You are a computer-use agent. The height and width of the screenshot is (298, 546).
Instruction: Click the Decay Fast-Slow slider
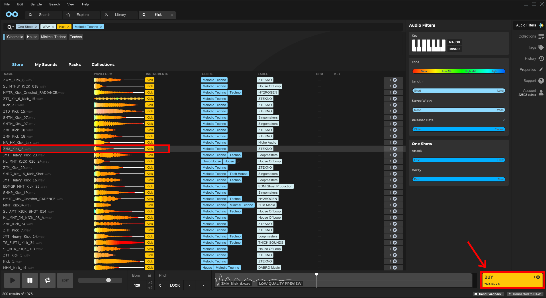pos(459,179)
